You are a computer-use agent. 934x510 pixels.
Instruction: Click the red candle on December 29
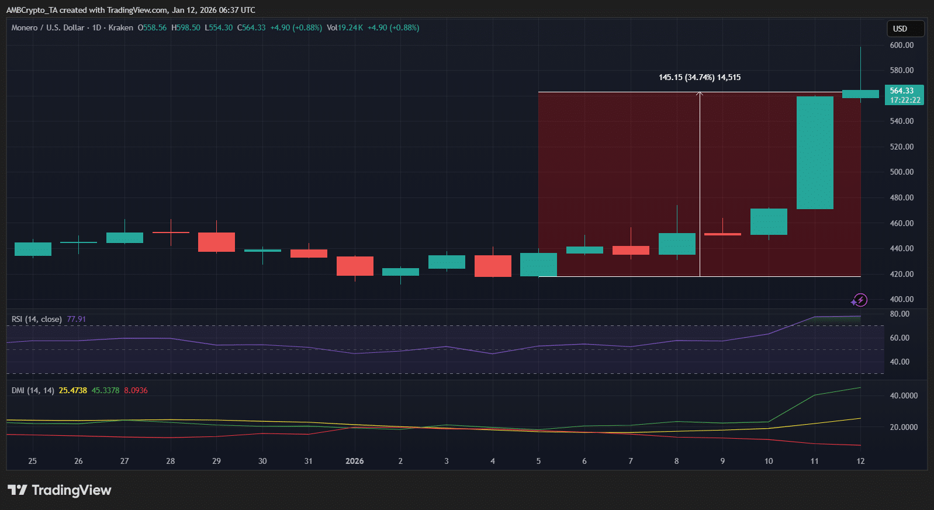click(216, 242)
